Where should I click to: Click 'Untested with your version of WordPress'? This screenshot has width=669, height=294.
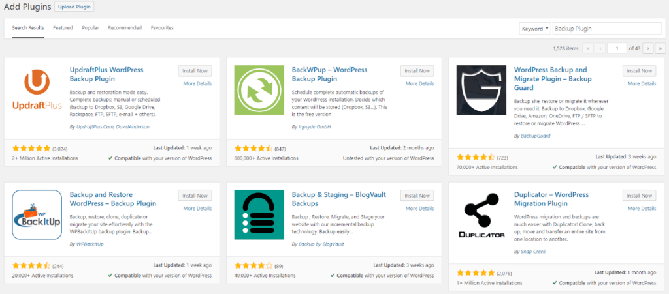click(388, 158)
